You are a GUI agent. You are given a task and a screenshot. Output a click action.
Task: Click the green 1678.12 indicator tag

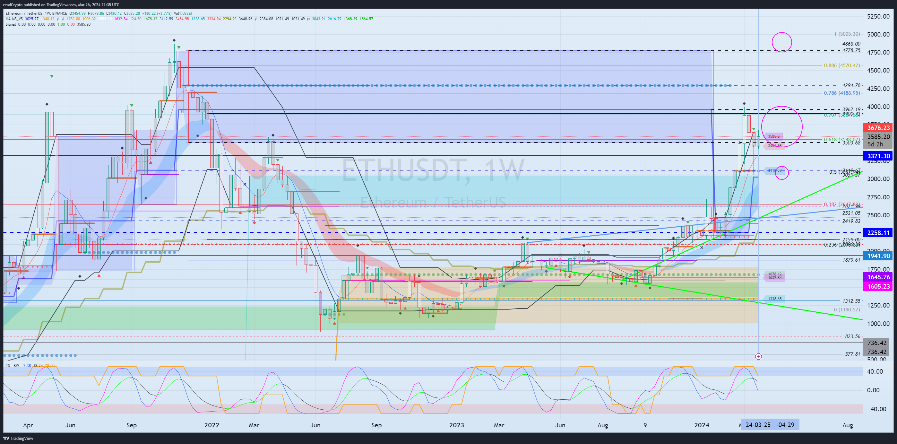(774, 274)
